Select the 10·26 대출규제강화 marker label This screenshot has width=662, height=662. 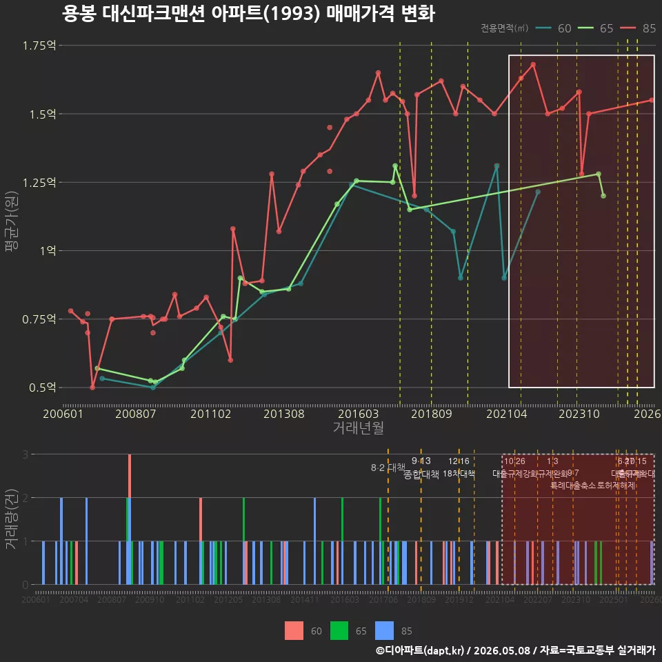[514, 468]
